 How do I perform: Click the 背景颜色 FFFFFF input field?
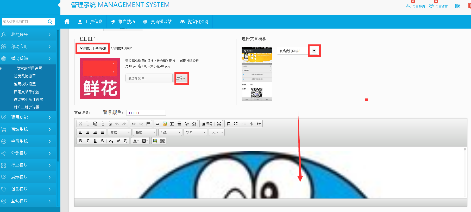(x=146, y=113)
